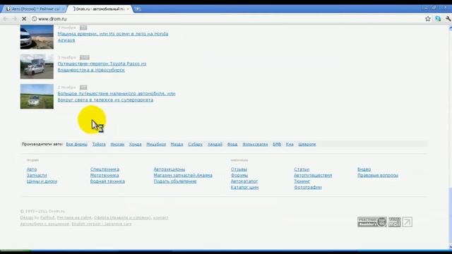Open 'Большое путешествие маленького автомобиля' article

[117, 97]
